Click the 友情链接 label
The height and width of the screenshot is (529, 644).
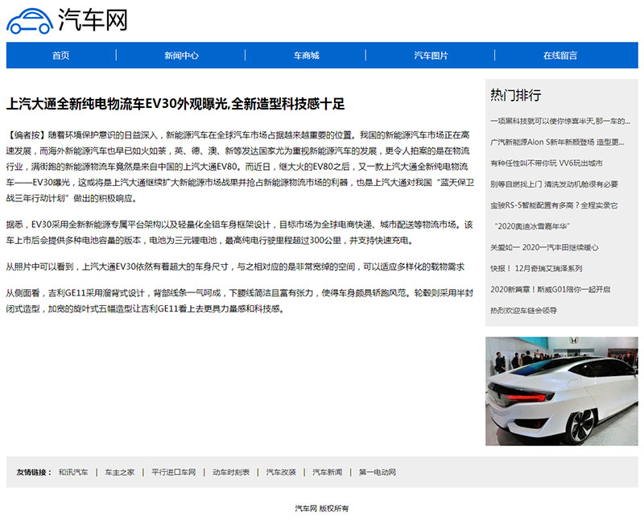click(x=34, y=472)
